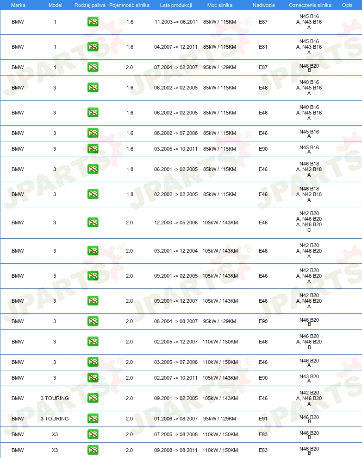The image size is (362, 458).
Task: Select the N43 B20 A engine code
Action: (x=309, y=378)
